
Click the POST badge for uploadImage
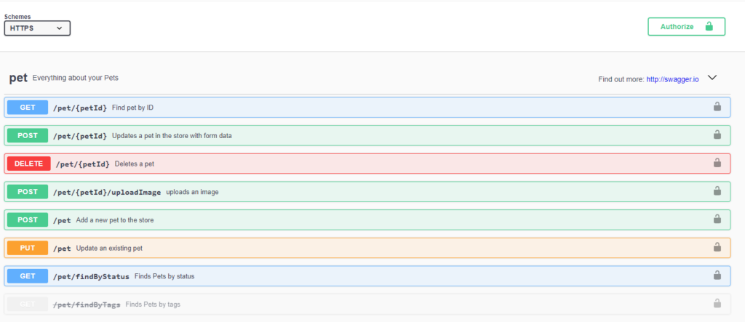27,192
